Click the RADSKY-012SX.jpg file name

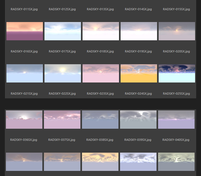(62, 9)
